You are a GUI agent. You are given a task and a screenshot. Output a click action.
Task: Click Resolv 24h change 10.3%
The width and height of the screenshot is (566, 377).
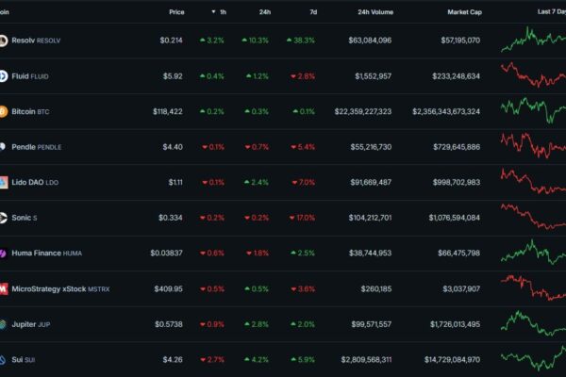[x=256, y=41]
